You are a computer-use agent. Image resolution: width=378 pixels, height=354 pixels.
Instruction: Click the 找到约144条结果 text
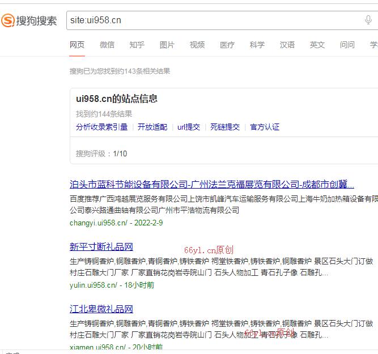click(x=104, y=114)
